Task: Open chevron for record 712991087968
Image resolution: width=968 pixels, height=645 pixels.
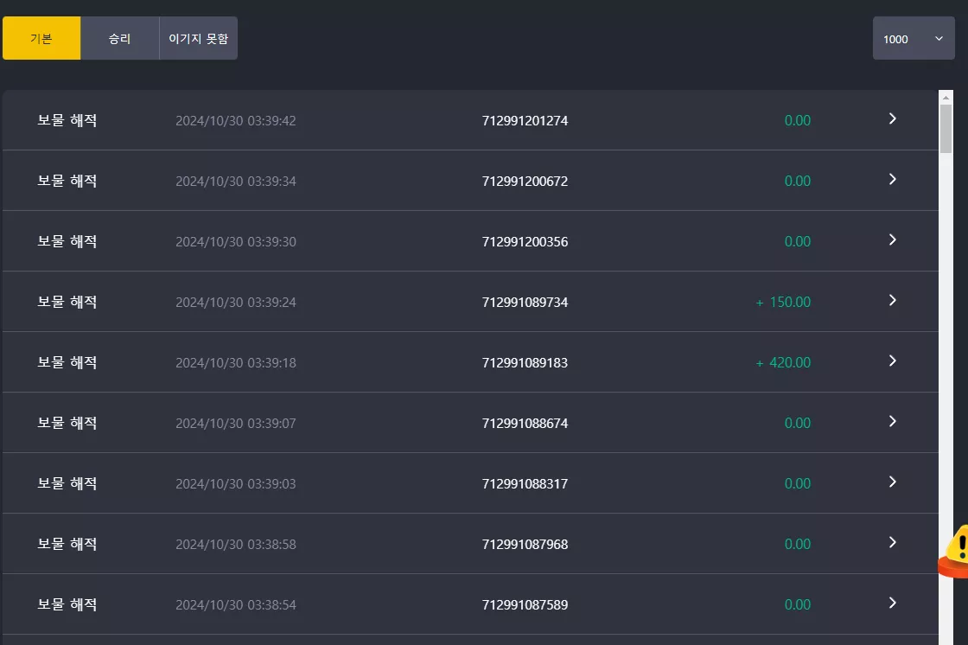Action: (892, 542)
